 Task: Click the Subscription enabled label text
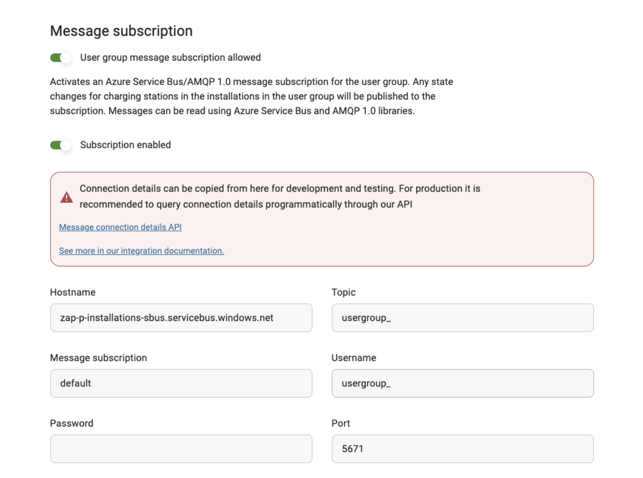tap(125, 145)
